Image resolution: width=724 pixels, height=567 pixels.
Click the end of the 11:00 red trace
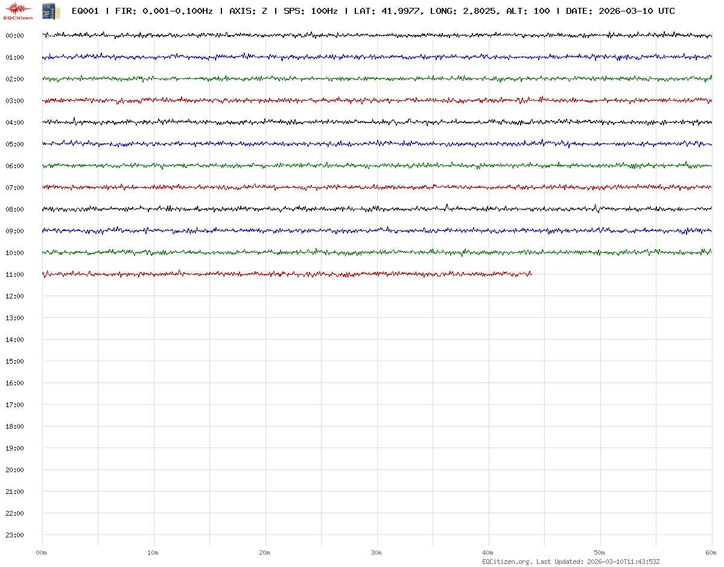click(x=531, y=274)
